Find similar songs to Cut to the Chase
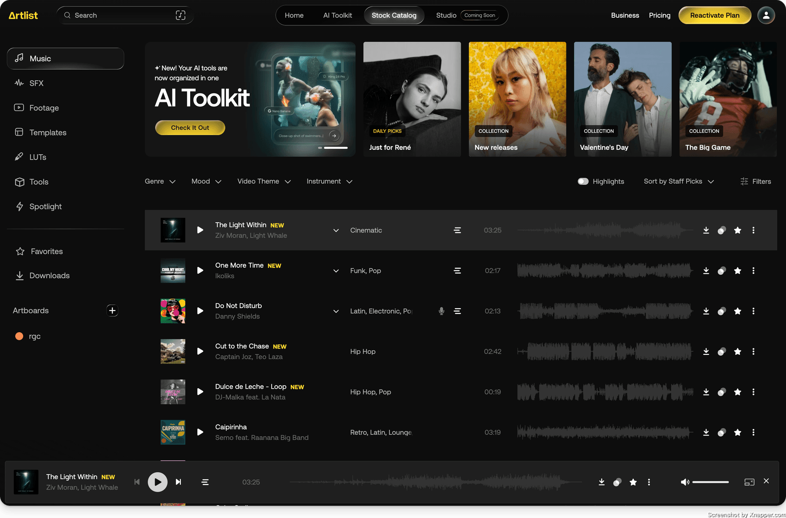The width and height of the screenshot is (786, 518). click(x=722, y=351)
